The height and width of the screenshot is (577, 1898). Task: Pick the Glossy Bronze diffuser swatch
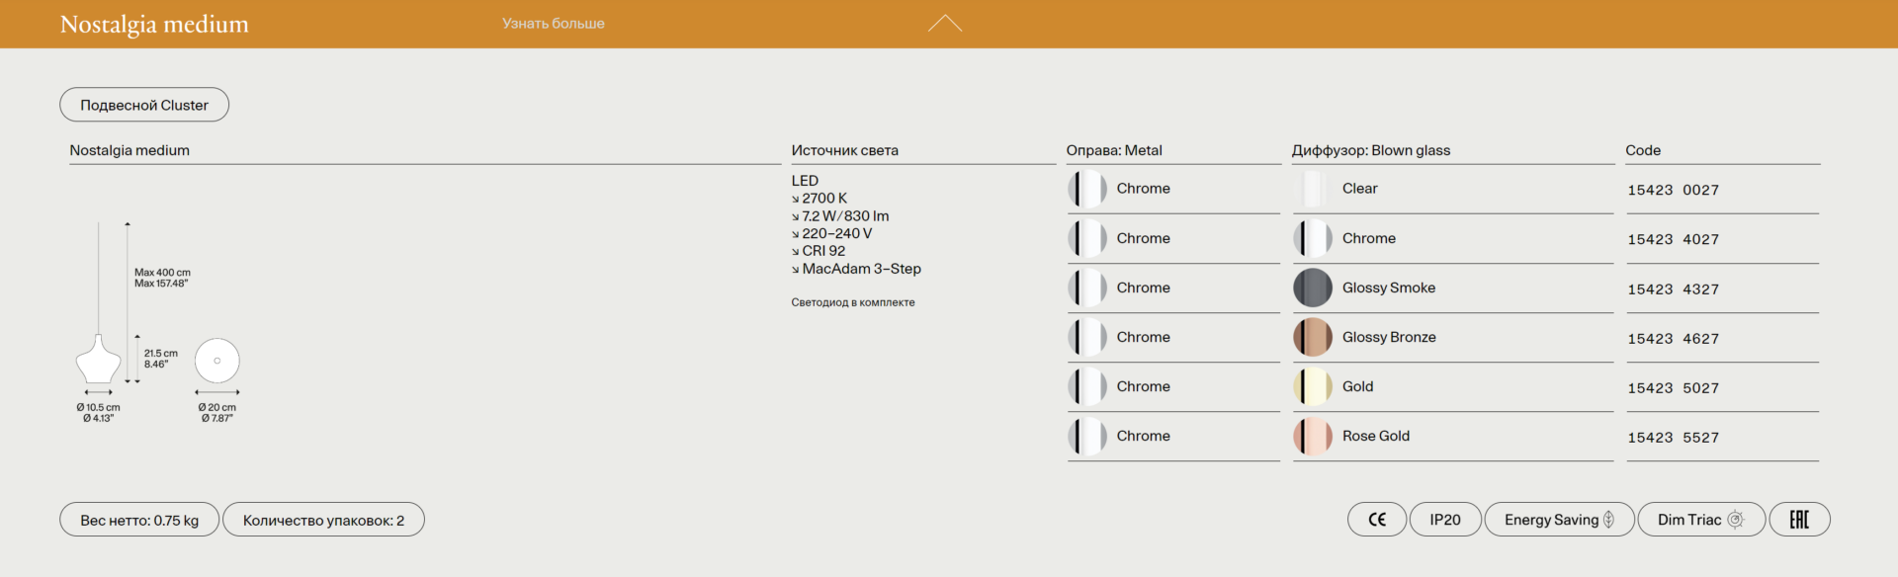(x=1313, y=337)
